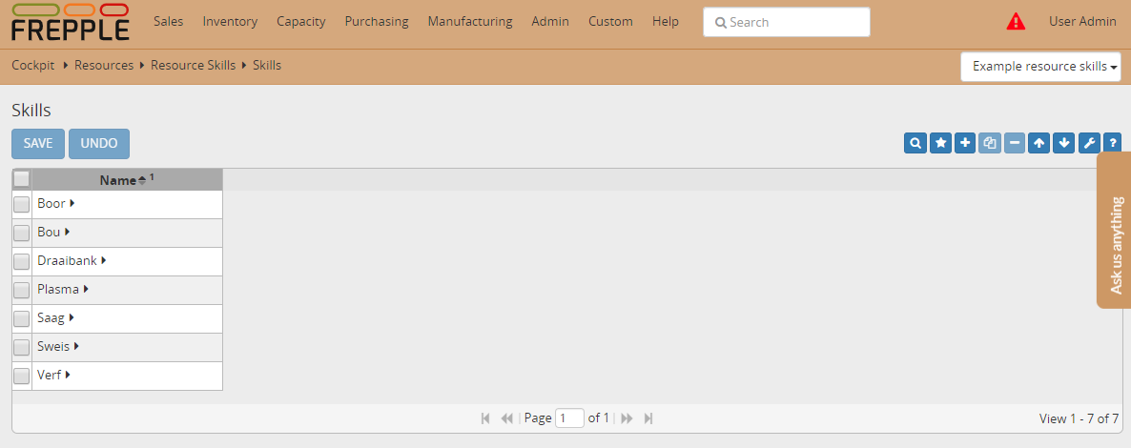Open grid customization with wrench icon
Screen dimensions: 1131x448
tap(1089, 143)
